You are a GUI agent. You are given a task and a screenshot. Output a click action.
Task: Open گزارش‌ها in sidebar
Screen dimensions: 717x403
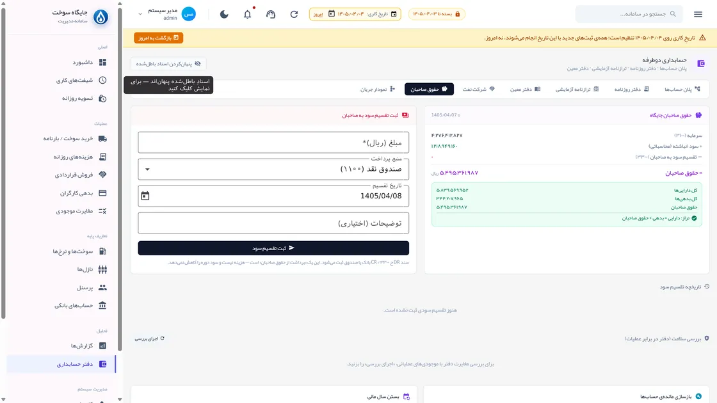[x=61, y=346]
